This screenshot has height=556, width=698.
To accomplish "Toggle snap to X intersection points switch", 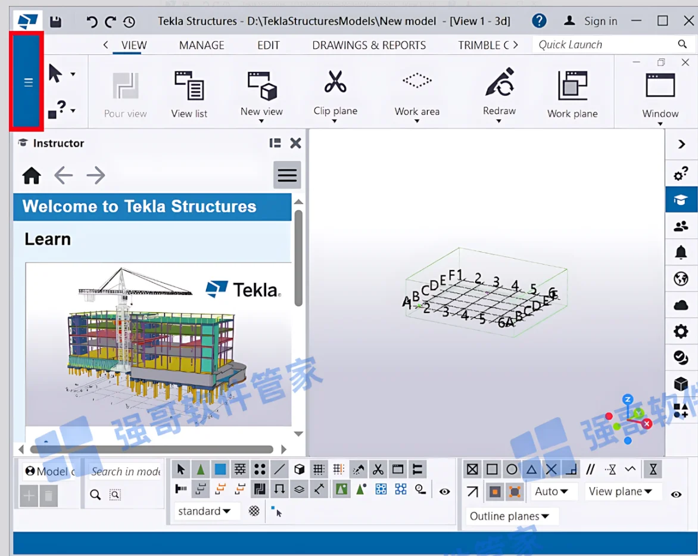I will click(551, 469).
